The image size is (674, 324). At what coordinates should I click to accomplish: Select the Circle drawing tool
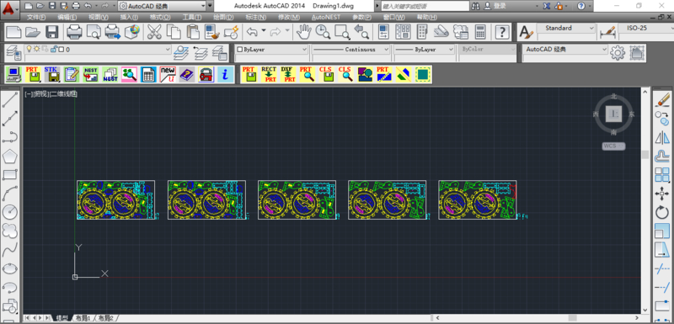10,211
